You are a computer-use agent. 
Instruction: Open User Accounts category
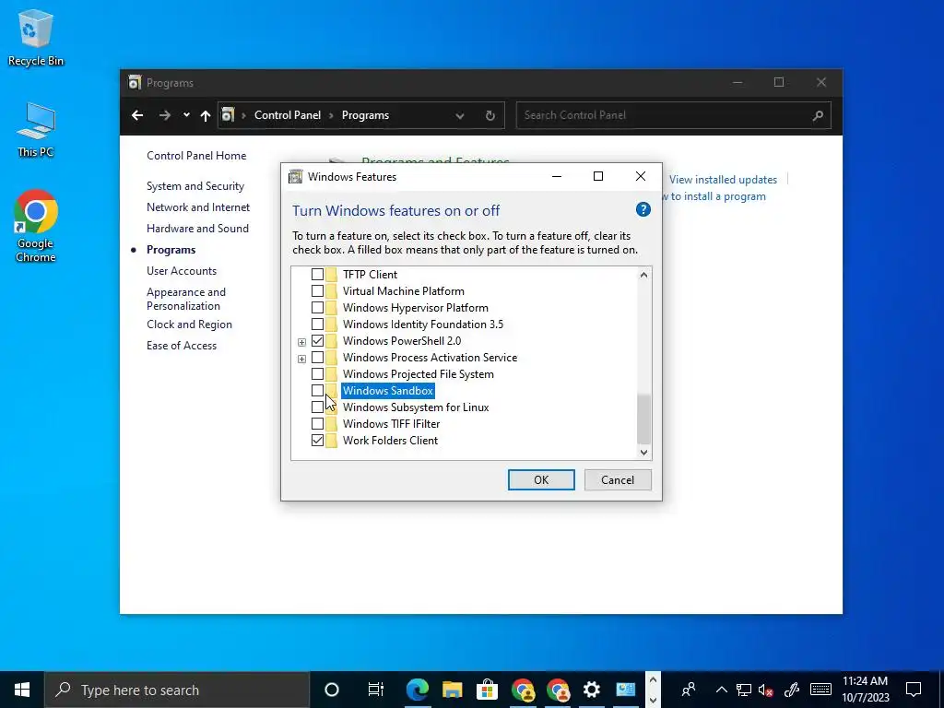point(182,271)
